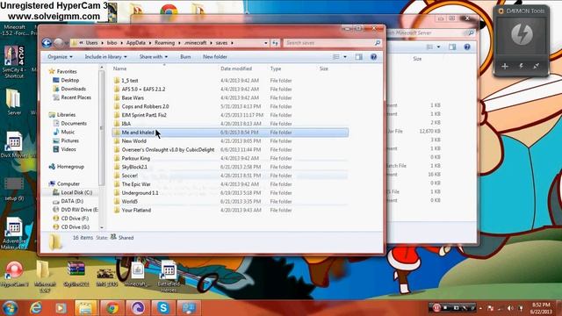Click the volume speaker tray icon

click(x=510, y=308)
